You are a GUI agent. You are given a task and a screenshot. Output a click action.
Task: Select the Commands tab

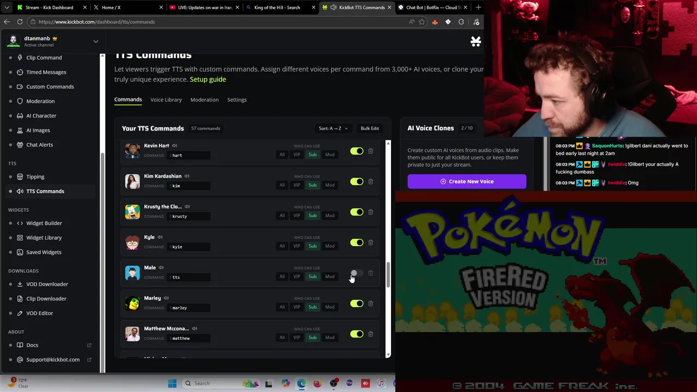coord(128,100)
